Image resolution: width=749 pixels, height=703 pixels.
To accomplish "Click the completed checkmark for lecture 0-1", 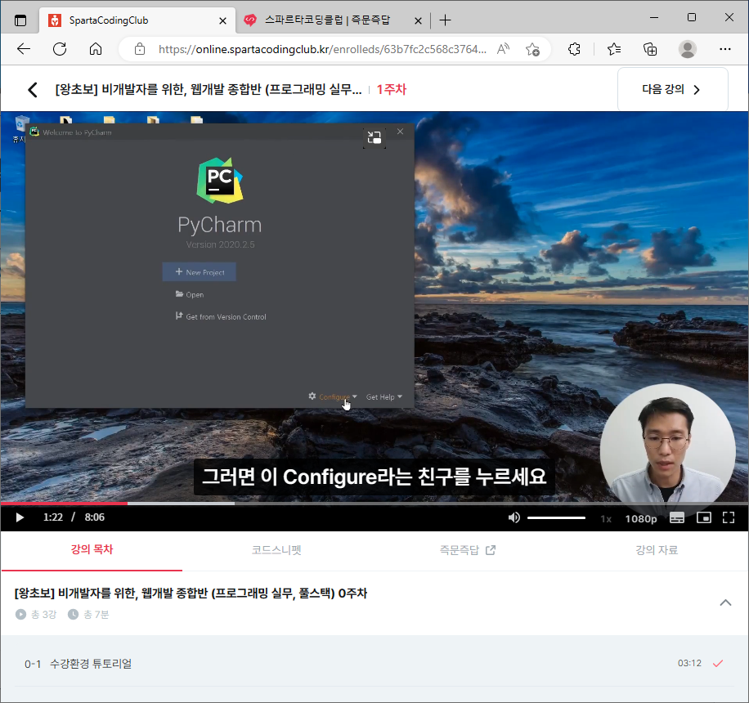I will coord(717,664).
